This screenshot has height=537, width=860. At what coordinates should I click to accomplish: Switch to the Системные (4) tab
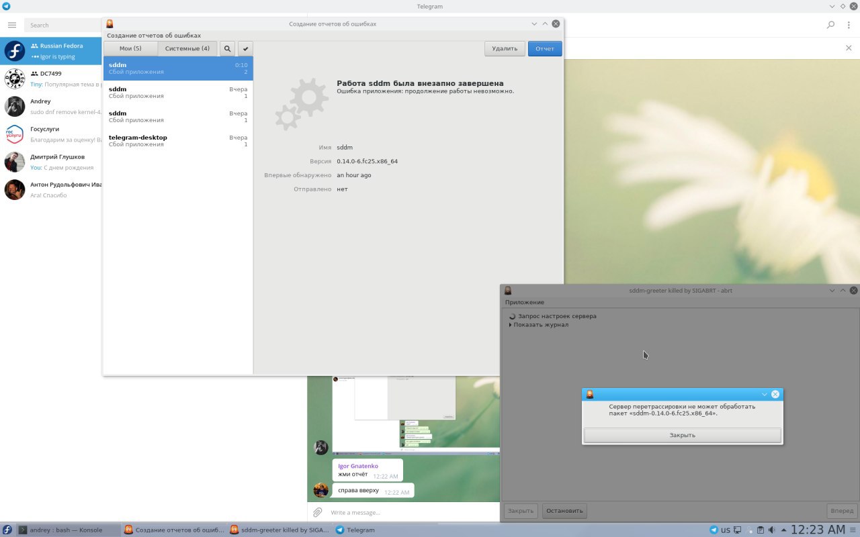[187, 48]
